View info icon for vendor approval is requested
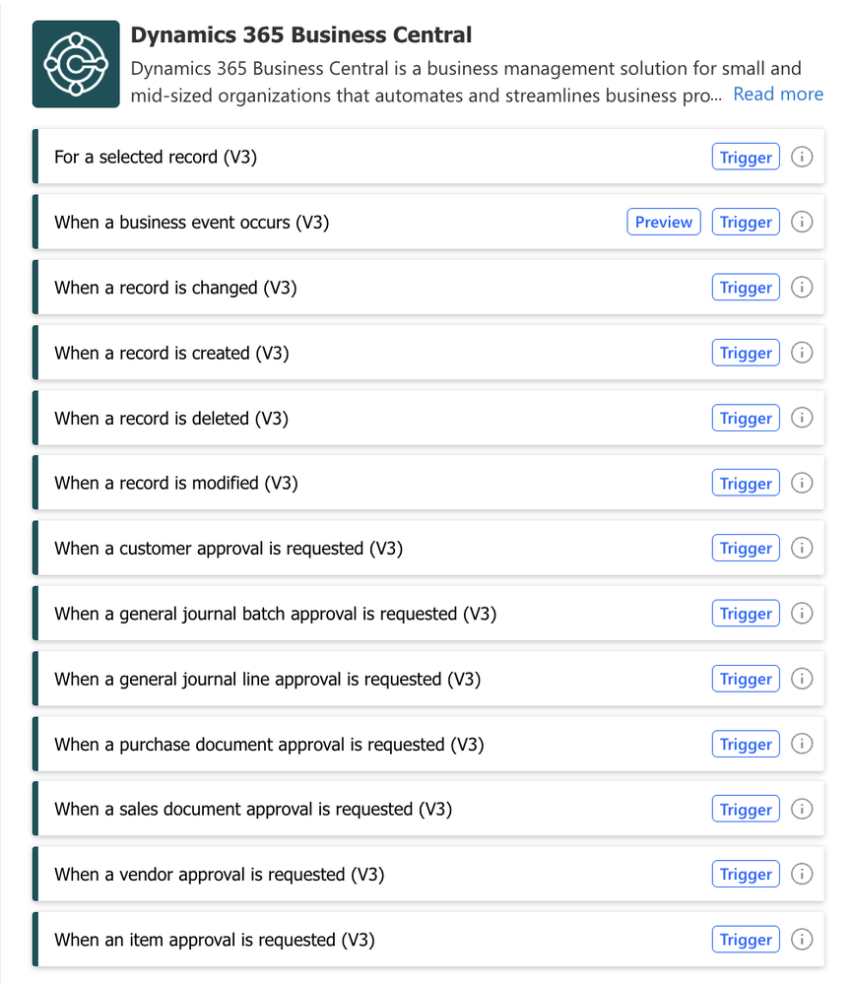853x985 pixels. [x=802, y=874]
